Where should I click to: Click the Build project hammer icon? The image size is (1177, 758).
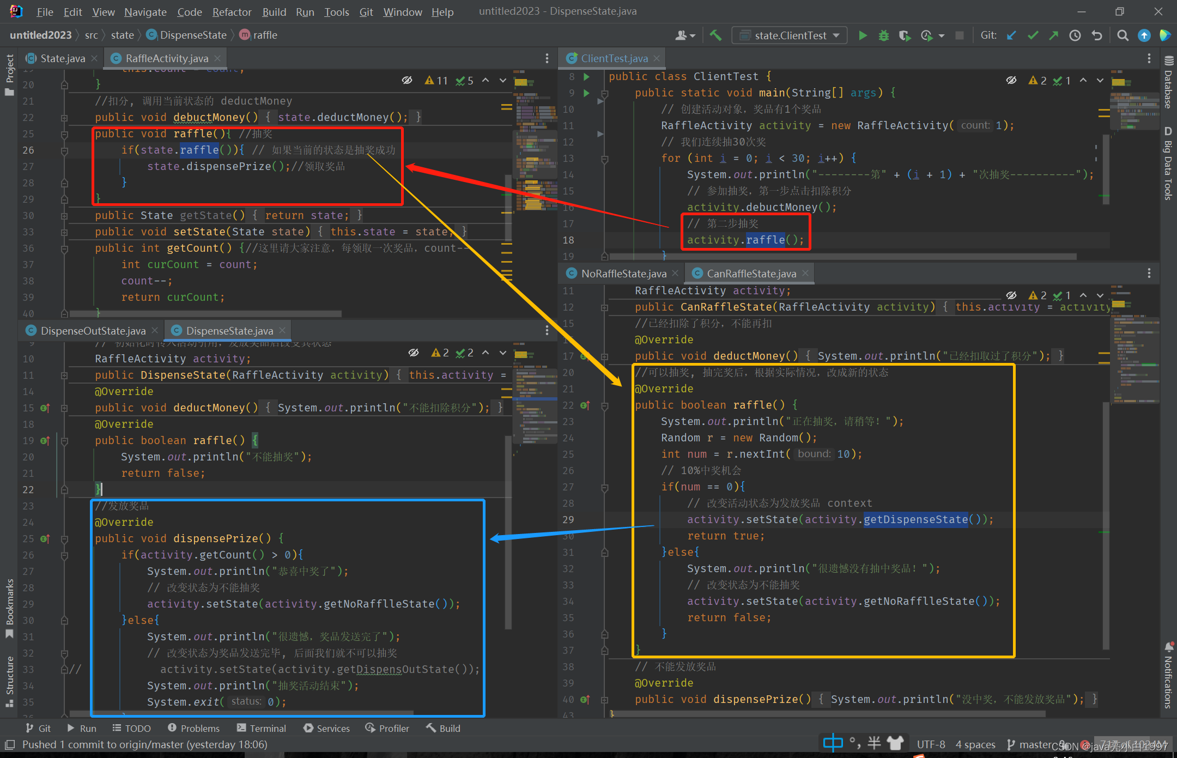(x=715, y=35)
